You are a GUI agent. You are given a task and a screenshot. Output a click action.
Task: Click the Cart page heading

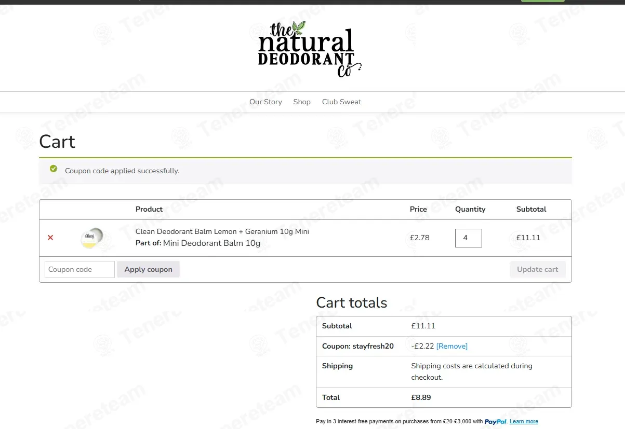57,141
